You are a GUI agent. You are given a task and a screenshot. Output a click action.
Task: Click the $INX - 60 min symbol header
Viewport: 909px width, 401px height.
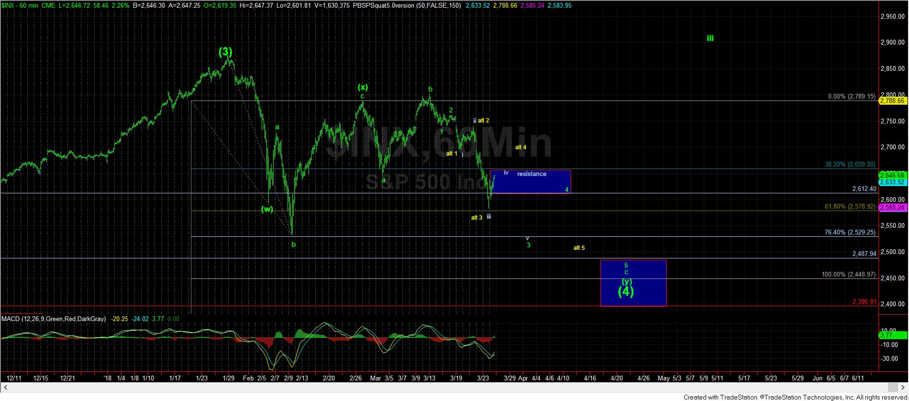22,5
